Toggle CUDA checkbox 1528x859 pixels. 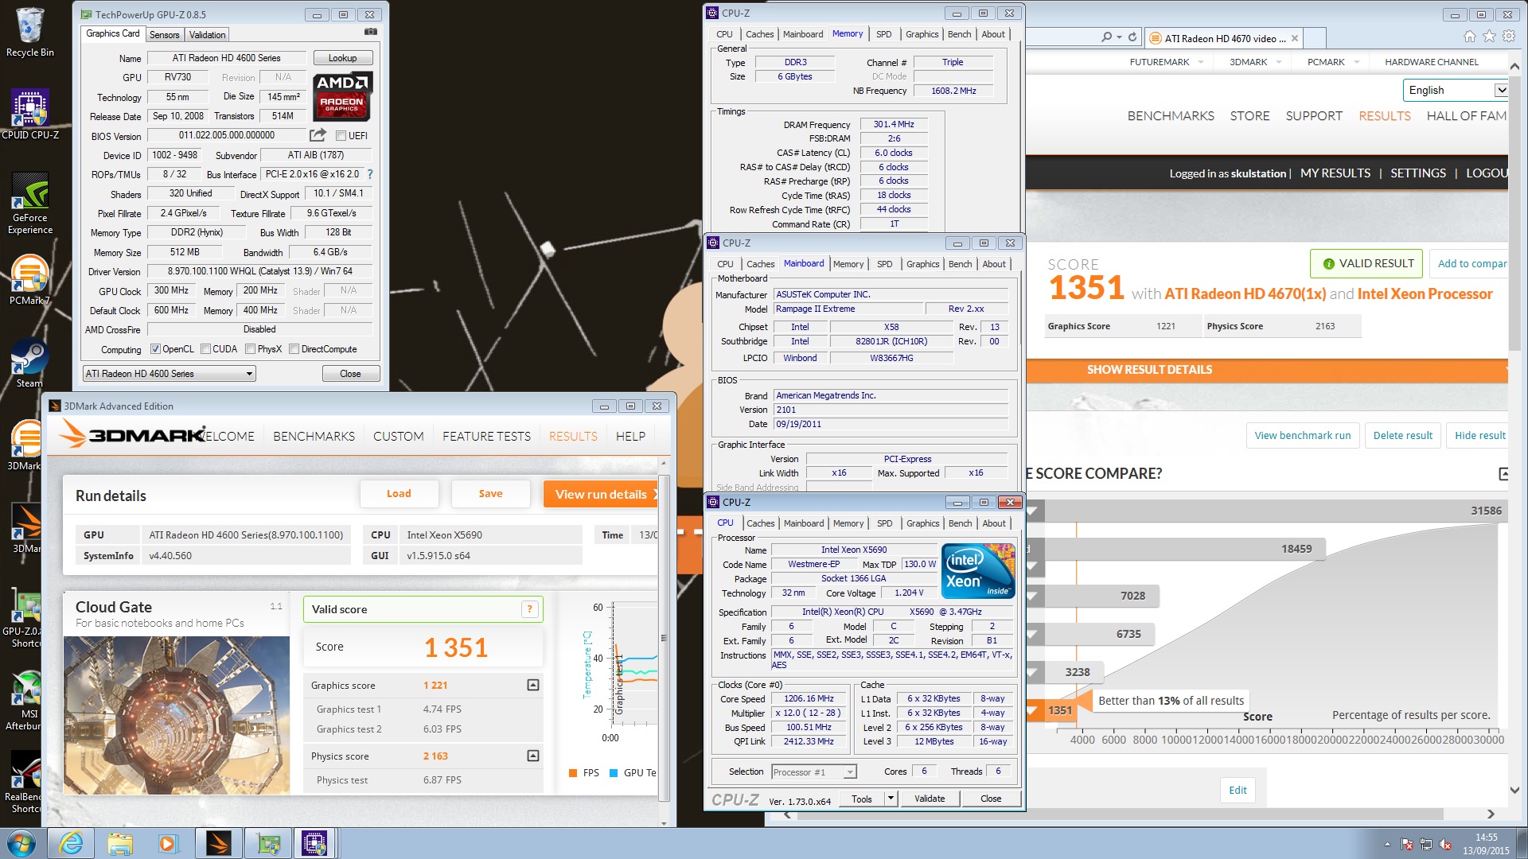coord(206,349)
